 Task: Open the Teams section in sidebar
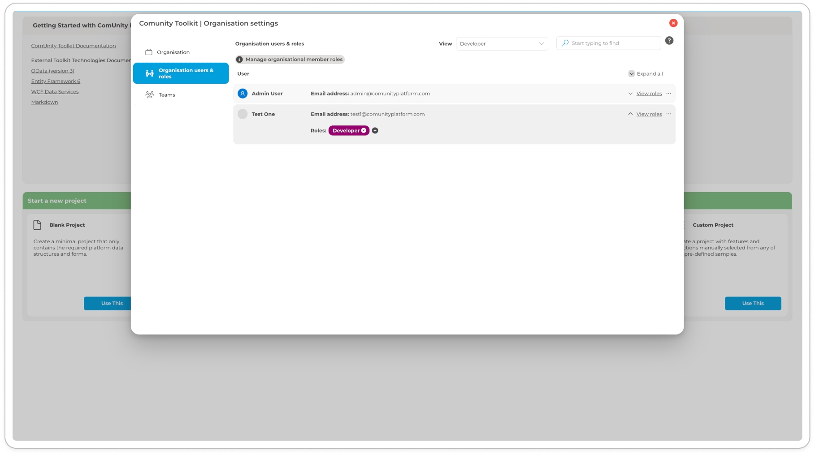coord(167,95)
